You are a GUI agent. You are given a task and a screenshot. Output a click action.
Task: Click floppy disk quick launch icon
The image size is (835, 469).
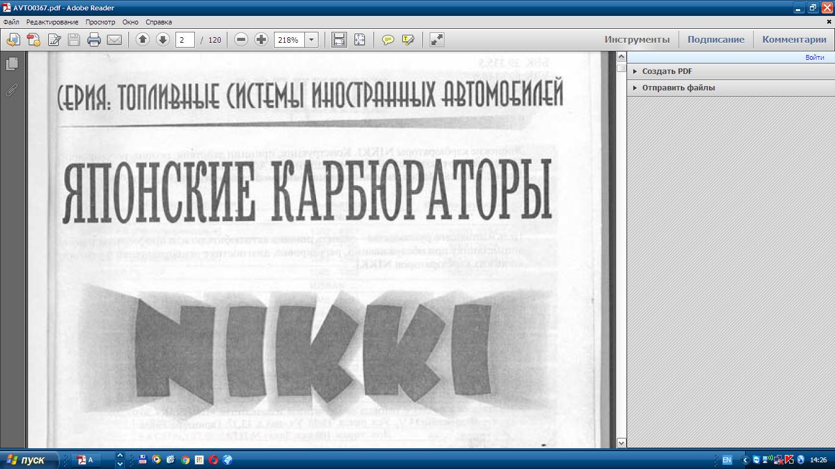point(142,460)
